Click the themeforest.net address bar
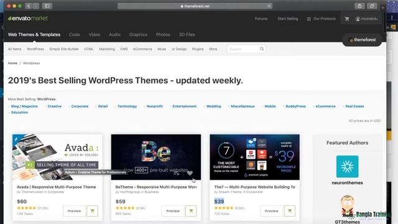Screen dimensions: 398x224 tap(195, 6)
